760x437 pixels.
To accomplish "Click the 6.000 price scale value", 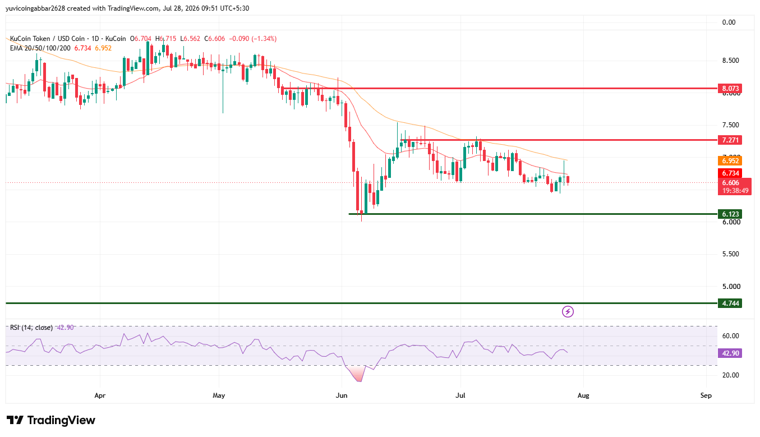I will pyautogui.click(x=733, y=222).
